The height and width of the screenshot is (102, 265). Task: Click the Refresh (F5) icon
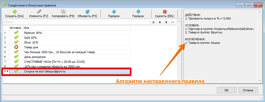87,12
